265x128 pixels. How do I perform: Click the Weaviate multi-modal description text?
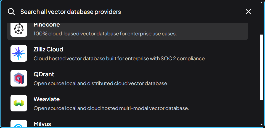pyautogui.click(x=111, y=108)
